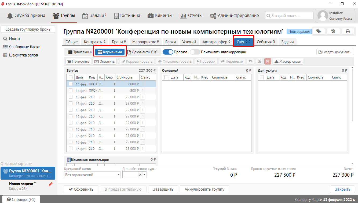Open the Дата обменного курса date dropdown arrow
This screenshot has height=203, width=358.
click(144, 175)
